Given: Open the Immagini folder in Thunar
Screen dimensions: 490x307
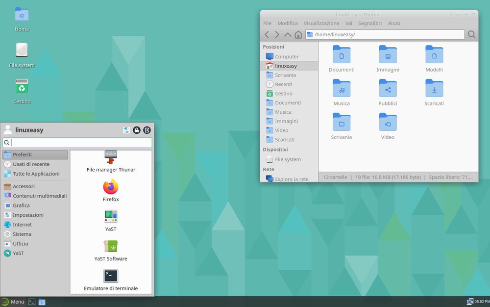Looking at the screenshot, I should pyautogui.click(x=388, y=54).
